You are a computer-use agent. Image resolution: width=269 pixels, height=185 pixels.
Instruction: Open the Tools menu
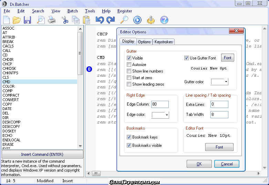point(90,11)
